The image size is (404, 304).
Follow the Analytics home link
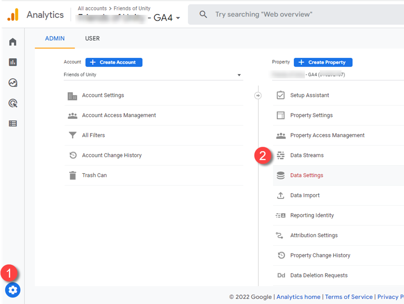coord(298,297)
